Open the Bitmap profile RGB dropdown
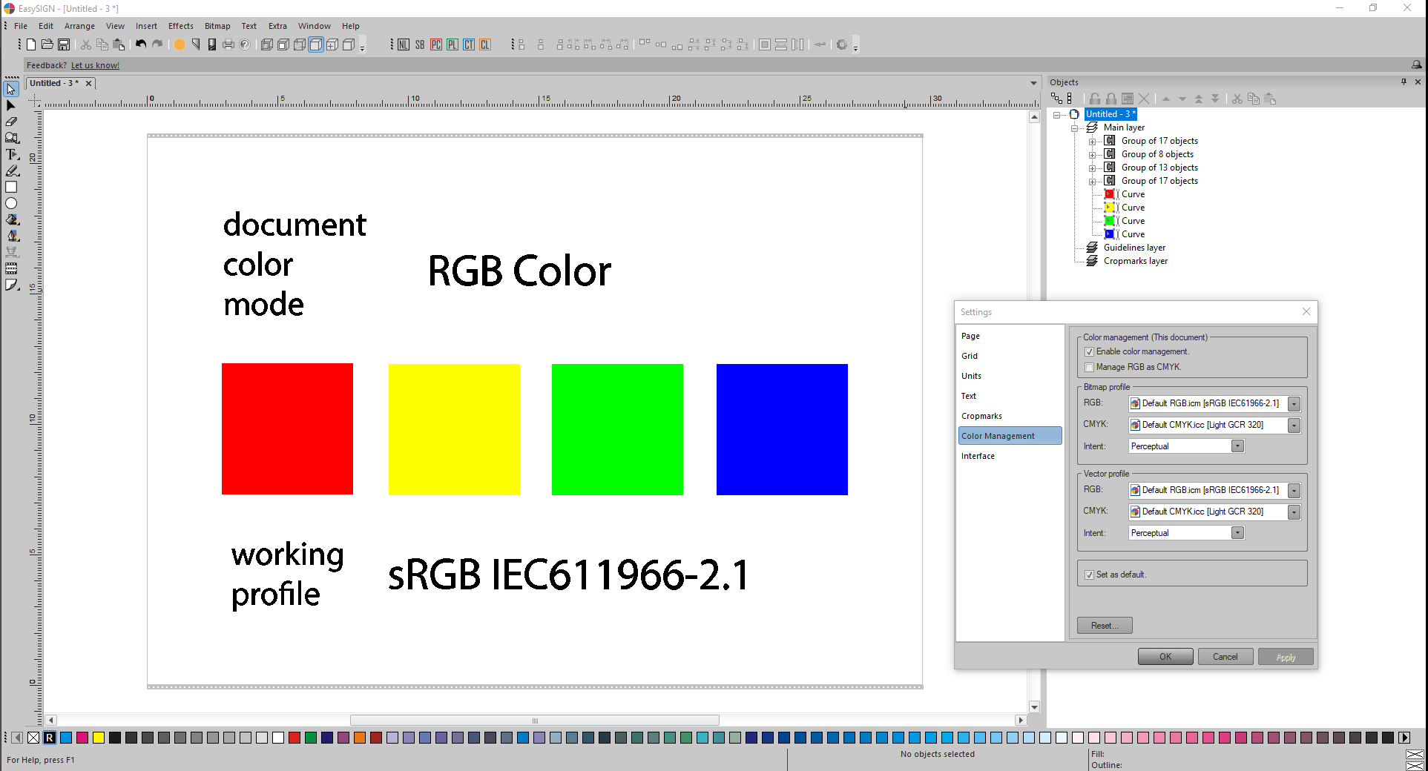This screenshot has height=771, width=1428. pyautogui.click(x=1294, y=404)
